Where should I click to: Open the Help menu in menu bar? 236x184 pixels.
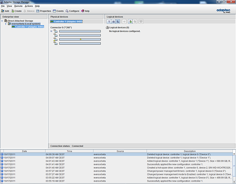point(37,6)
